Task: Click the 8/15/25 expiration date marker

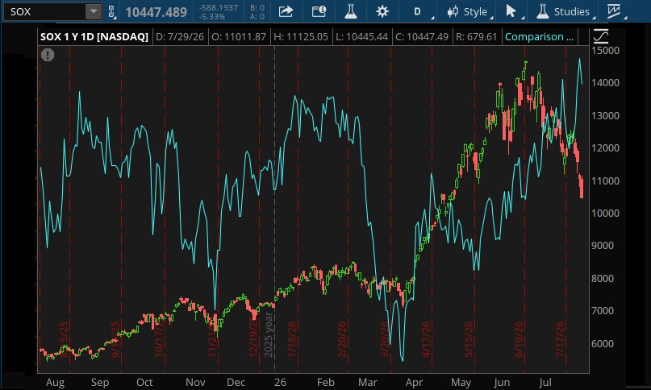Action: pos(64,339)
